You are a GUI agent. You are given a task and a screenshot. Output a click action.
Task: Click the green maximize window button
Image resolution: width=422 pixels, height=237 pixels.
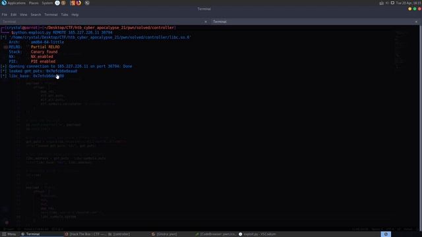[x=415, y=9]
